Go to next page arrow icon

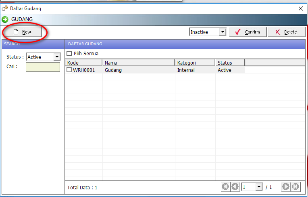(286, 187)
